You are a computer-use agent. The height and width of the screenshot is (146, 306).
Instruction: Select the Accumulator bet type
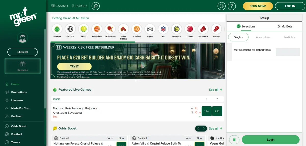pos(263,37)
